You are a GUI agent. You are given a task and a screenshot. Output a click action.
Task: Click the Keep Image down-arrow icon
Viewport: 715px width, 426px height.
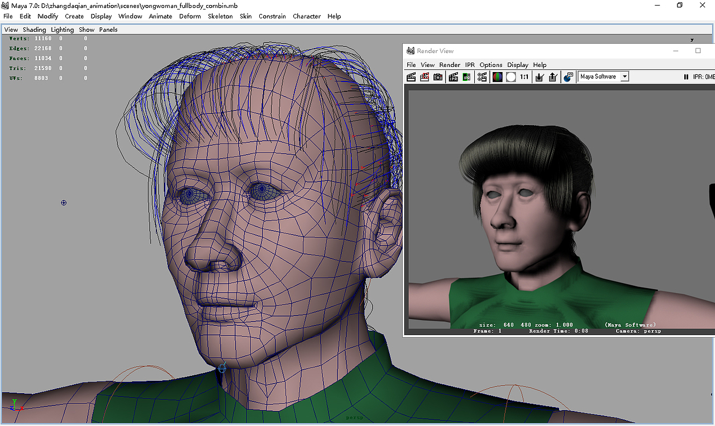click(539, 77)
